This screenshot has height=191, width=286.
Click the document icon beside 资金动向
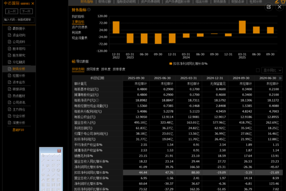click(9, 35)
